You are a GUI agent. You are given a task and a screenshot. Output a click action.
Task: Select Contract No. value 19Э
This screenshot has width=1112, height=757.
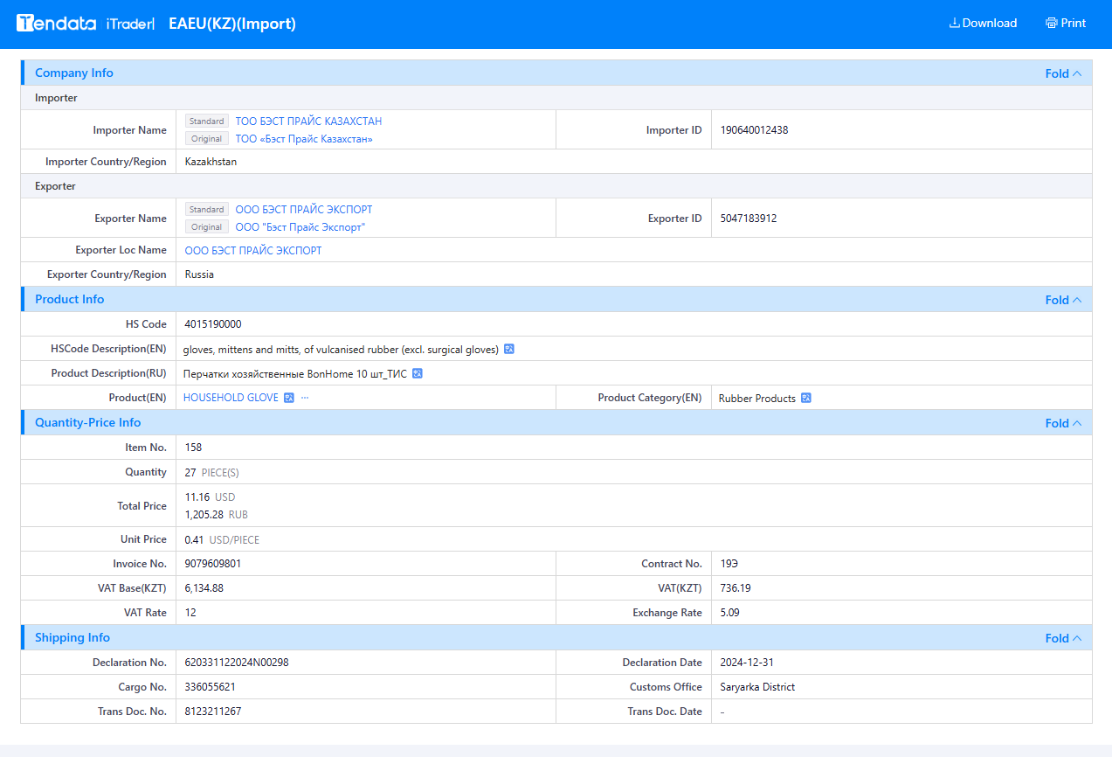tap(729, 564)
